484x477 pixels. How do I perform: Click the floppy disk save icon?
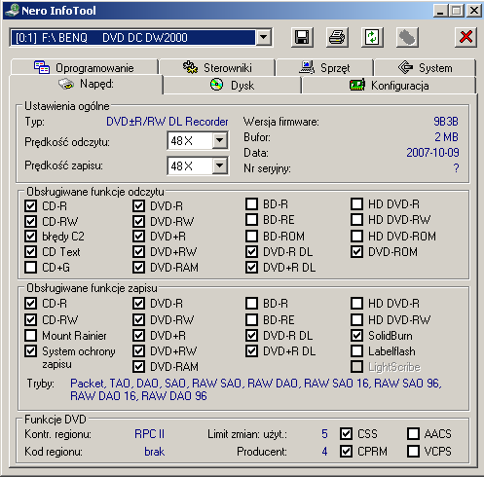pos(302,38)
